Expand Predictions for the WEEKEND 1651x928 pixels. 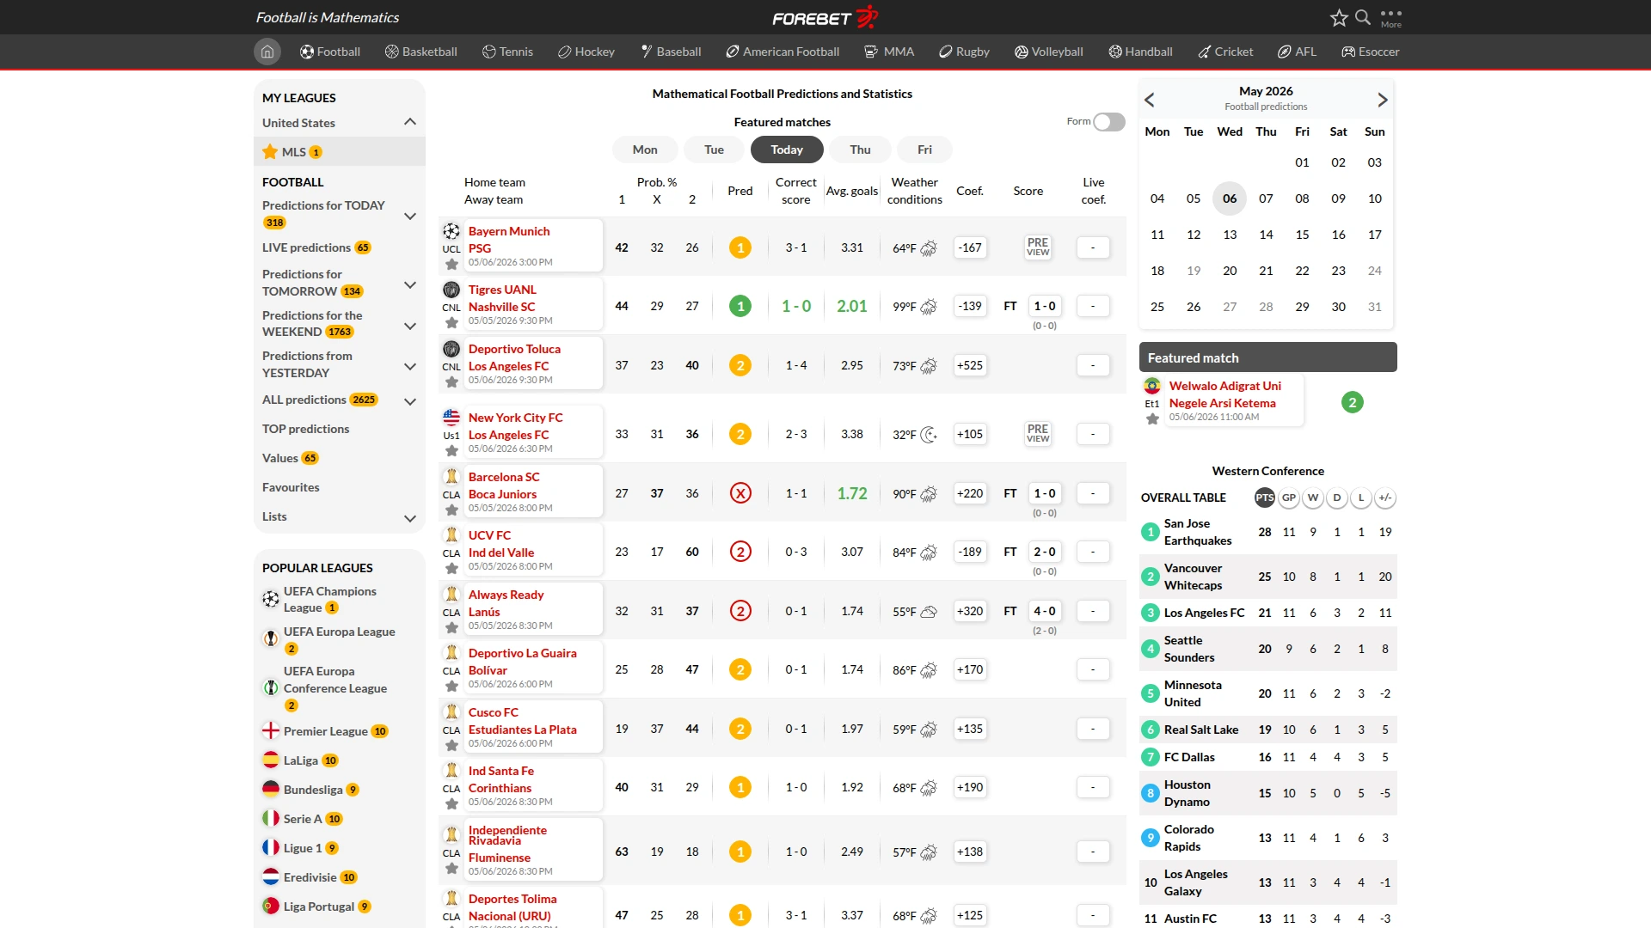pos(410,326)
